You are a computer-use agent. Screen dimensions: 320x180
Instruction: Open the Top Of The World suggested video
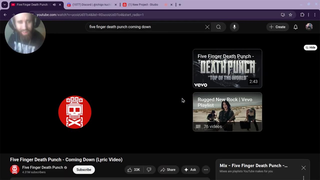click(227, 68)
